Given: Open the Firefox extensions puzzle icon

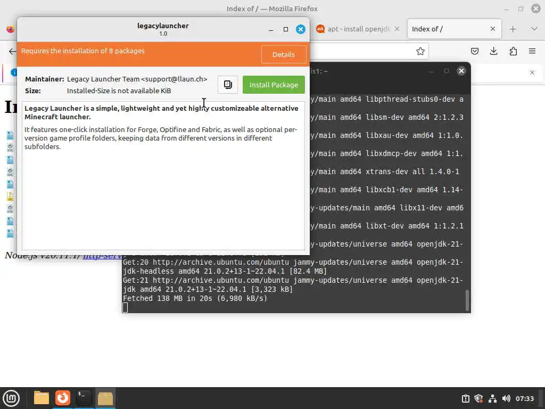Looking at the screenshot, I should pyautogui.click(x=513, y=52).
